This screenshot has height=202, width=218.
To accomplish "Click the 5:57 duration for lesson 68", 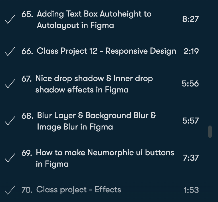I will pyautogui.click(x=191, y=121).
